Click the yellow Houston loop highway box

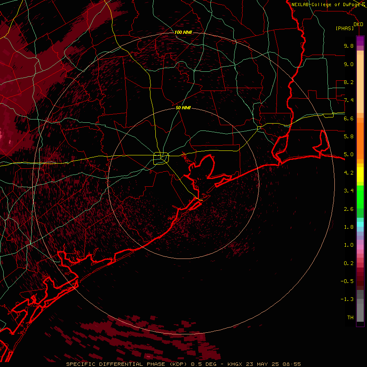161,158
